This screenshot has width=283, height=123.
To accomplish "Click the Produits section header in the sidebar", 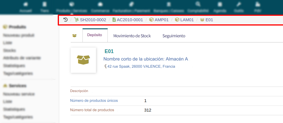I will click(x=15, y=27).
